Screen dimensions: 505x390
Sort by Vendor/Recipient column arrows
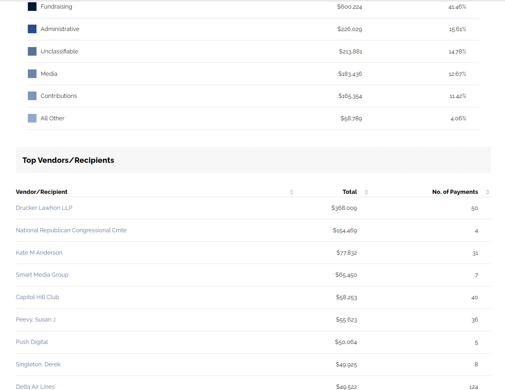pos(292,192)
